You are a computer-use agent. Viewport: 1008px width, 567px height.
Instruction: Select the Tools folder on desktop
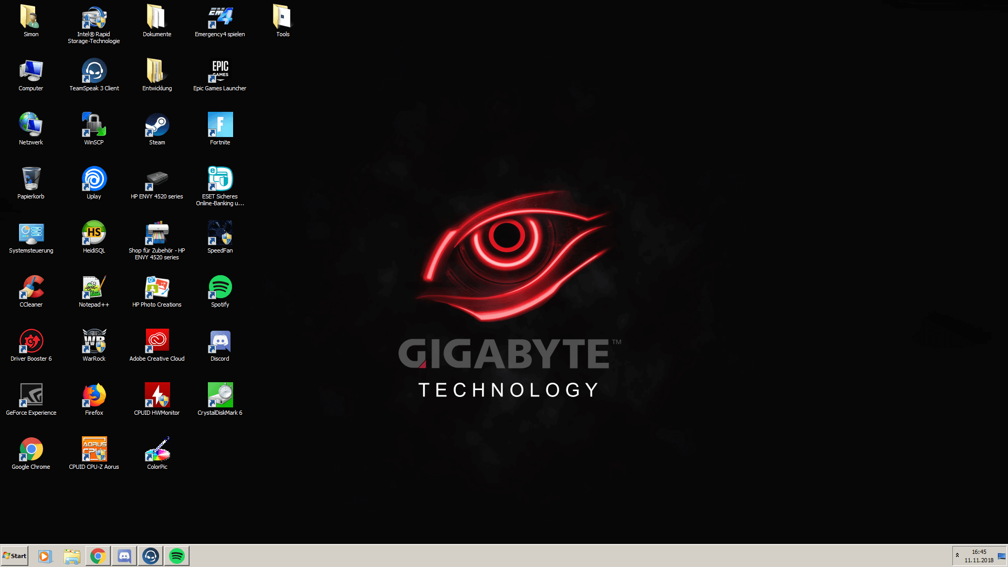click(282, 17)
